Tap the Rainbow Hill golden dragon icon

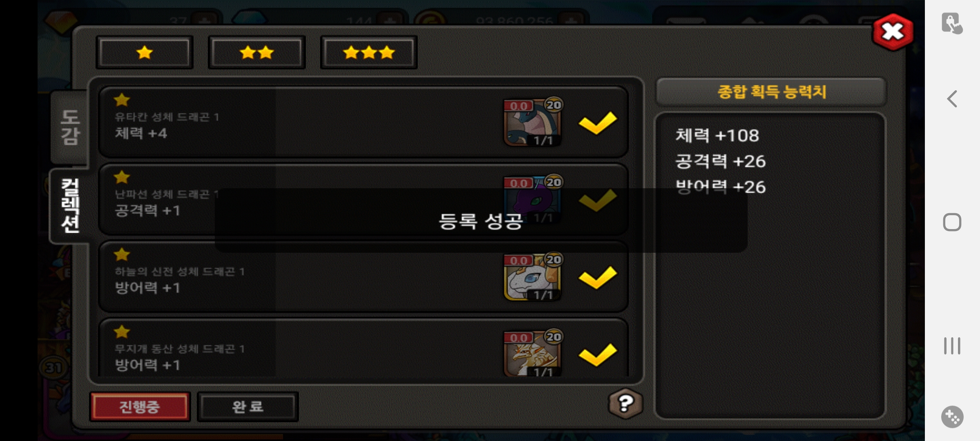(532, 354)
